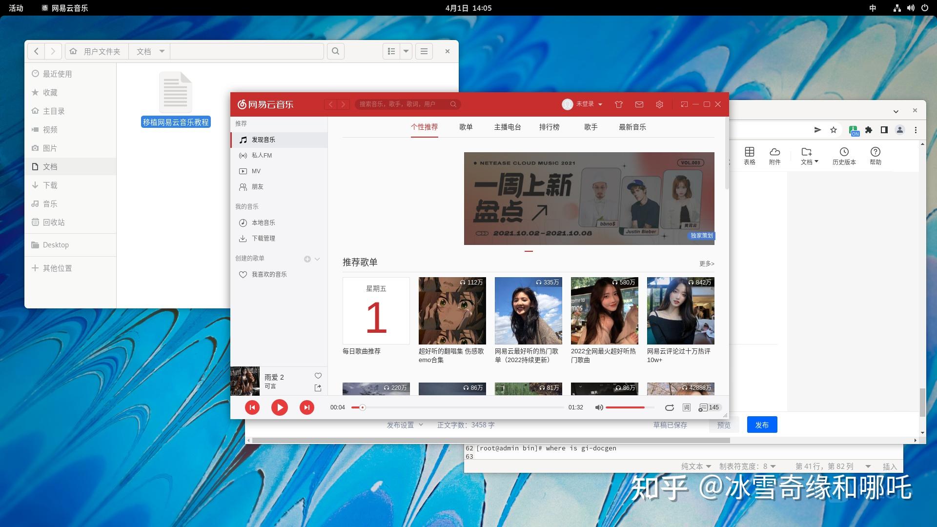
Task: Select 最近使用 in Files sidebar
Action: 70,74
